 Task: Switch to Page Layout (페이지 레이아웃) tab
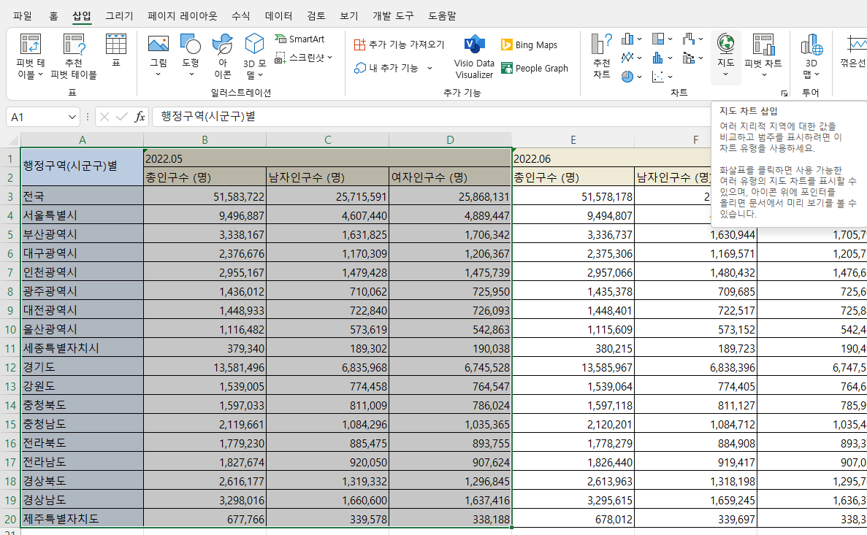pyautogui.click(x=183, y=16)
